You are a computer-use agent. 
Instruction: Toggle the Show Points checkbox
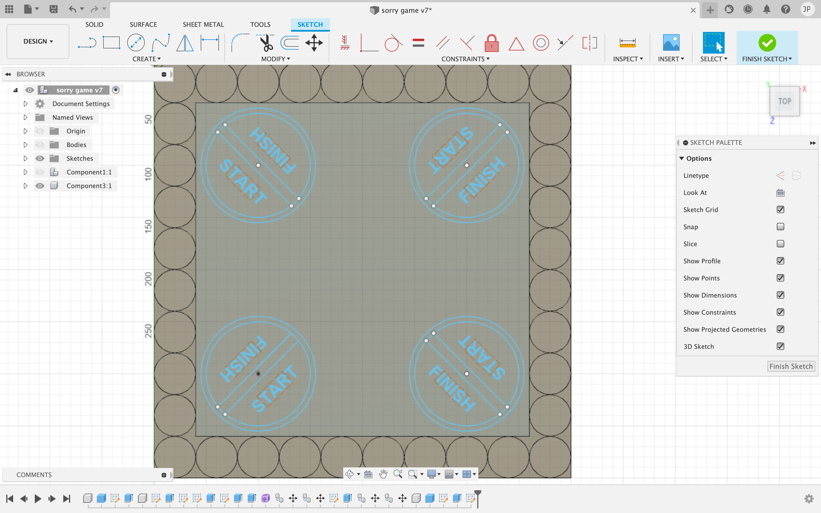(780, 278)
